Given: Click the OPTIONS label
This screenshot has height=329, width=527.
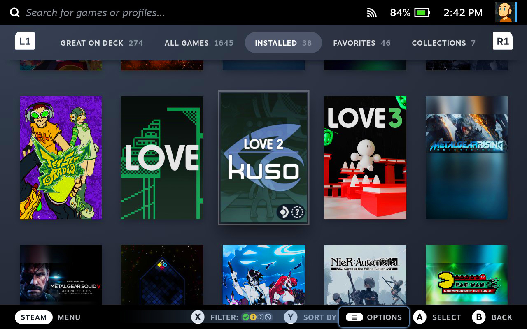Looking at the screenshot, I should point(385,317).
